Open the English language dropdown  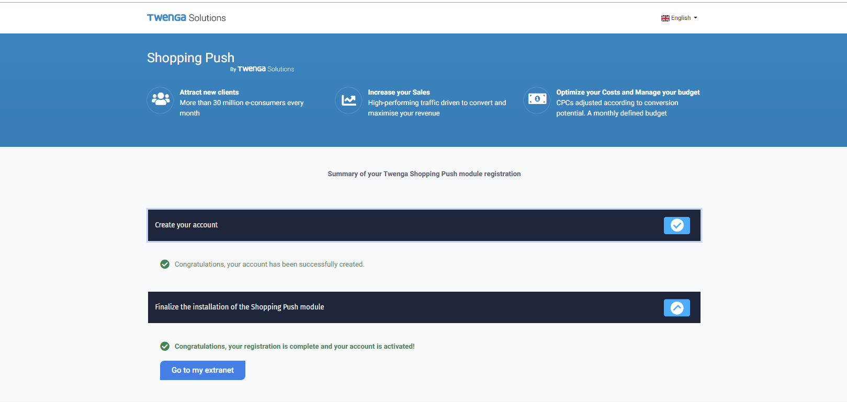pyautogui.click(x=679, y=18)
